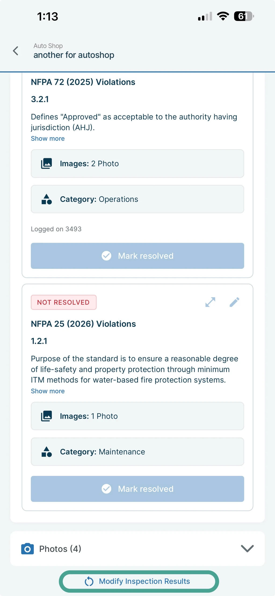The height and width of the screenshot is (596, 275).
Task: Open the Category: Maintenance row
Action: (137, 452)
